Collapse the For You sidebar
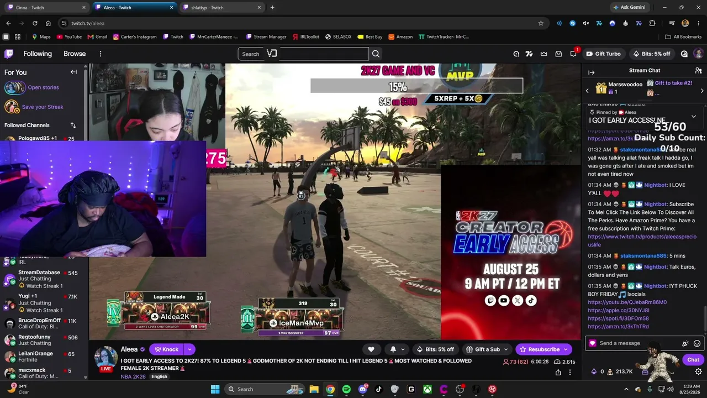Screen dimensions: 707x398 pyautogui.click(x=73, y=72)
